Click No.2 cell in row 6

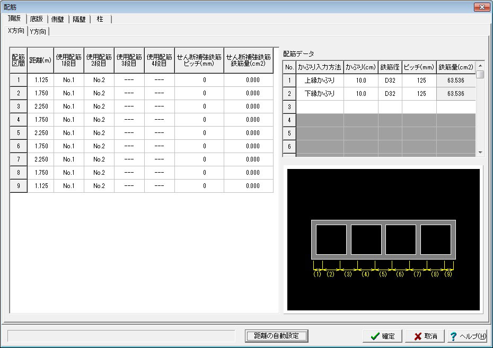point(99,146)
